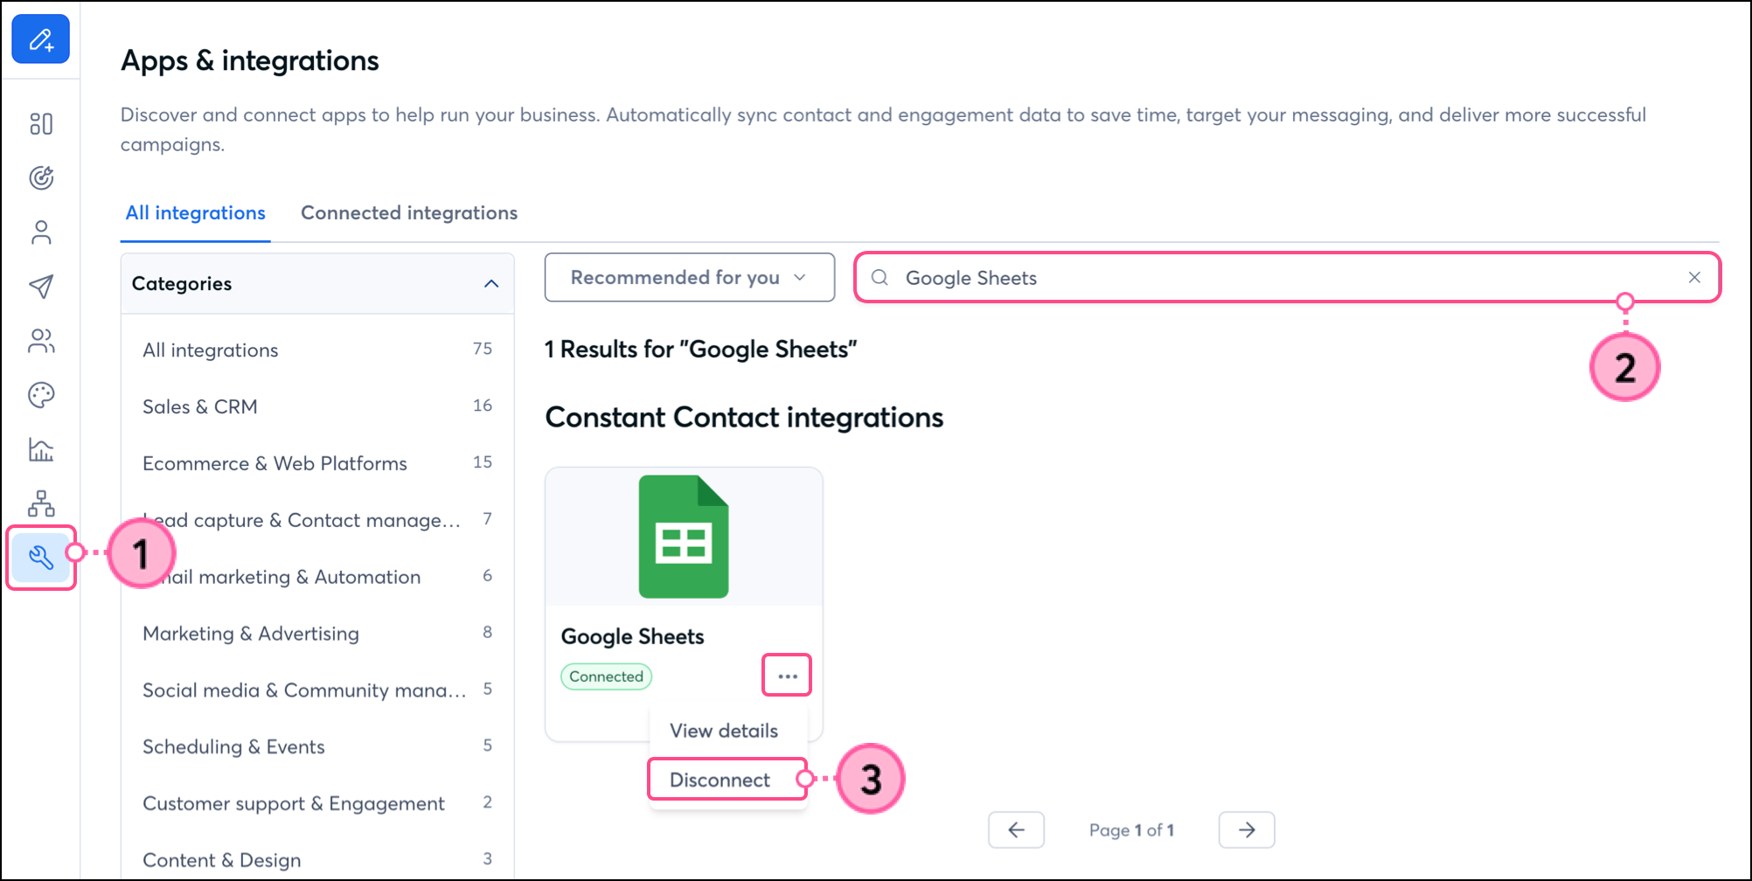Click the magnifier icon in search box

[x=879, y=278]
